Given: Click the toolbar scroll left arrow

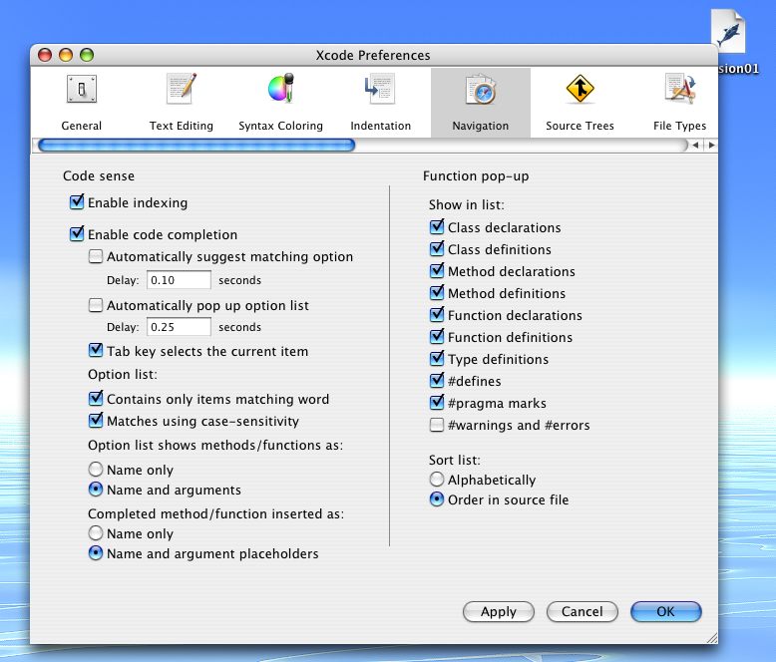Looking at the screenshot, I should click(695, 145).
